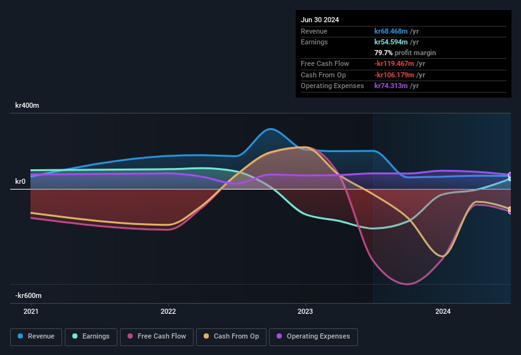Toggle the Cash From Op legend button
521x355 pixels.
coord(231,337)
